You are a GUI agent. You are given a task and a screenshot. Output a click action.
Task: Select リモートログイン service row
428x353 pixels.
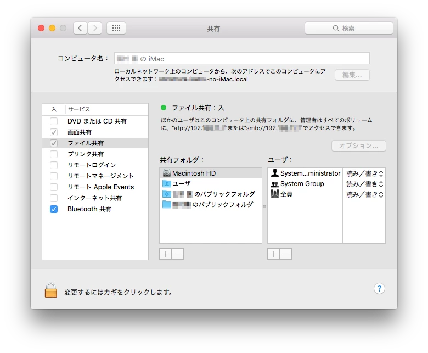95,165
